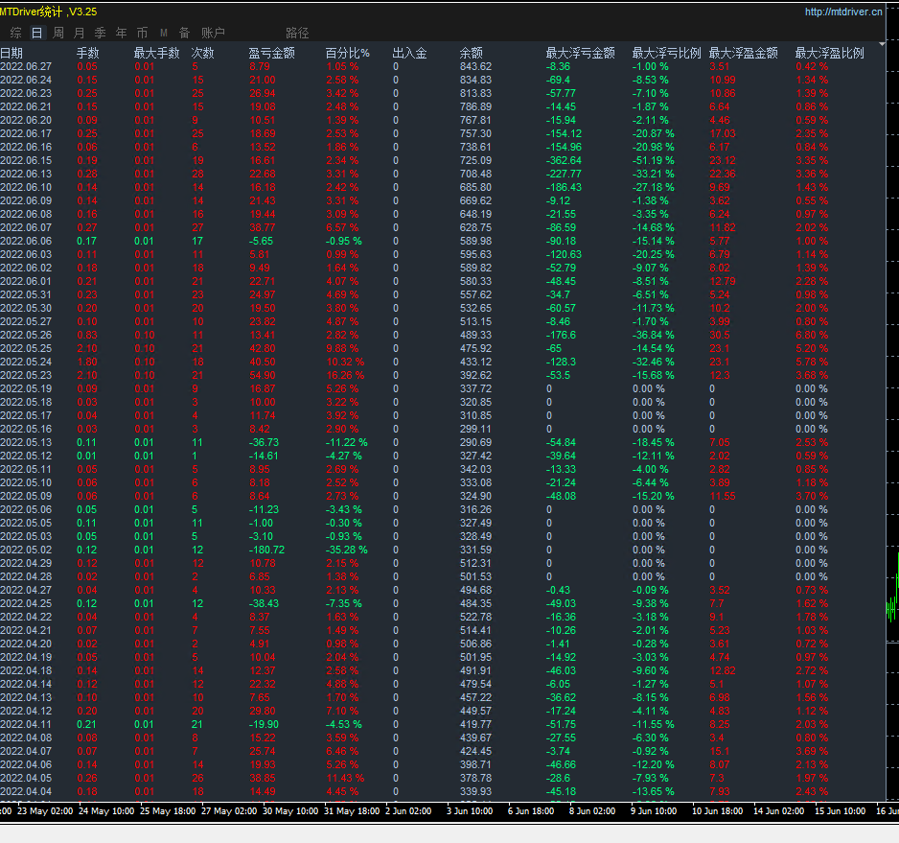Select the 日 daily tab
The width and height of the screenshot is (899, 843).
[36, 33]
